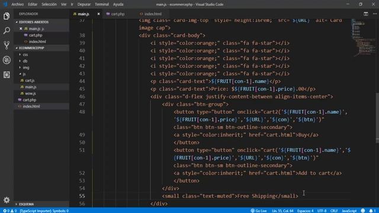Close the main.js editor tab
This screenshot has height=213, width=379.
click(98, 14)
